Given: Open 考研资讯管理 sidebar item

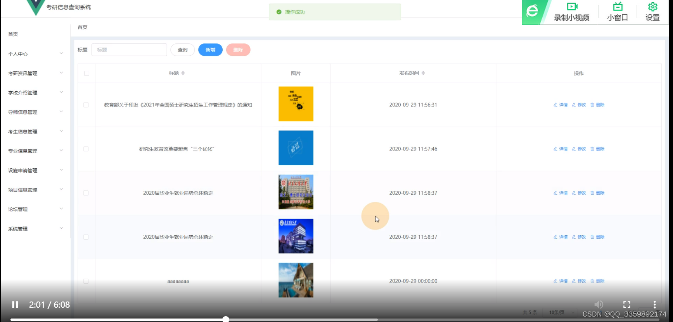Looking at the screenshot, I should tap(35, 73).
